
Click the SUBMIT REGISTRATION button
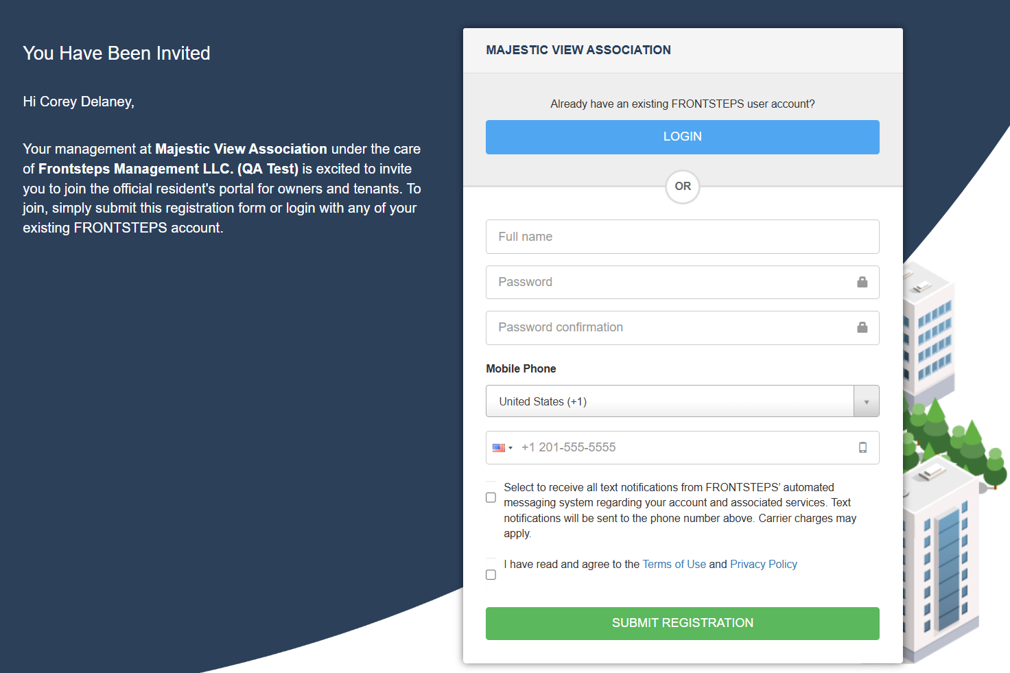[683, 623]
